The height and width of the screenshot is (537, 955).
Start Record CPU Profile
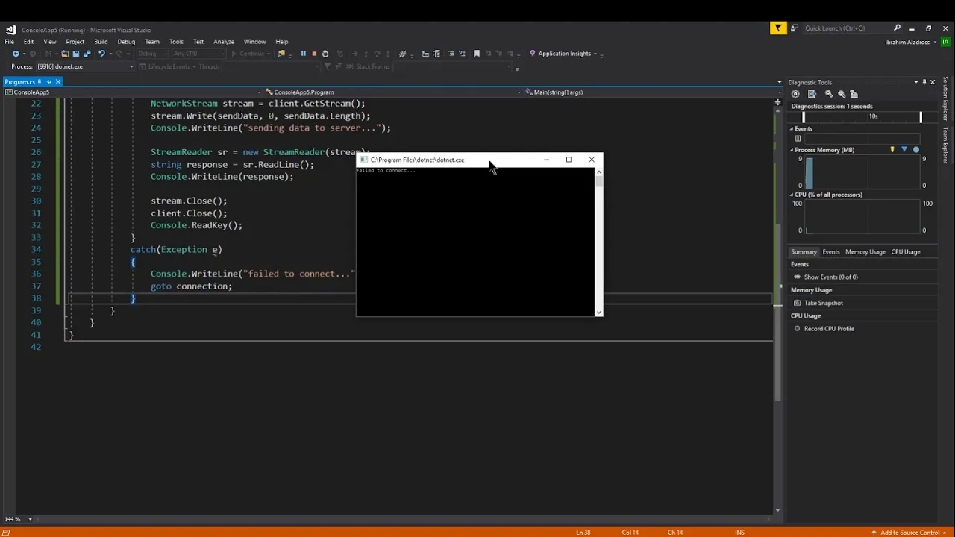pyautogui.click(x=828, y=329)
